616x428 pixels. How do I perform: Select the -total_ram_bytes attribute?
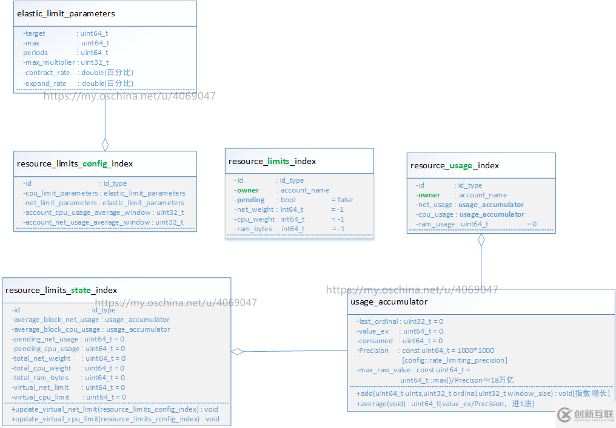pyautogui.click(x=69, y=378)
